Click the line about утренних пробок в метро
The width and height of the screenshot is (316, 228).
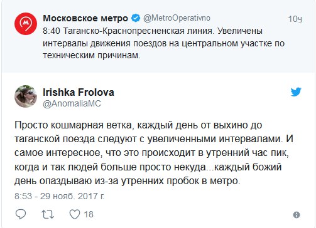127,181
